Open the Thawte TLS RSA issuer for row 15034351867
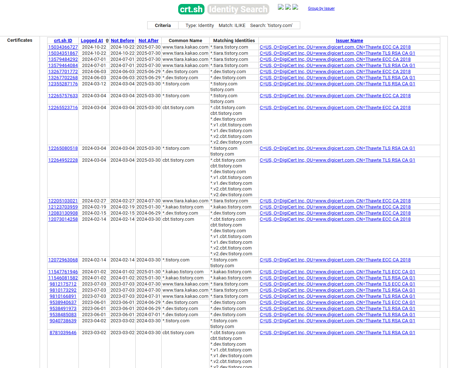 337,53
